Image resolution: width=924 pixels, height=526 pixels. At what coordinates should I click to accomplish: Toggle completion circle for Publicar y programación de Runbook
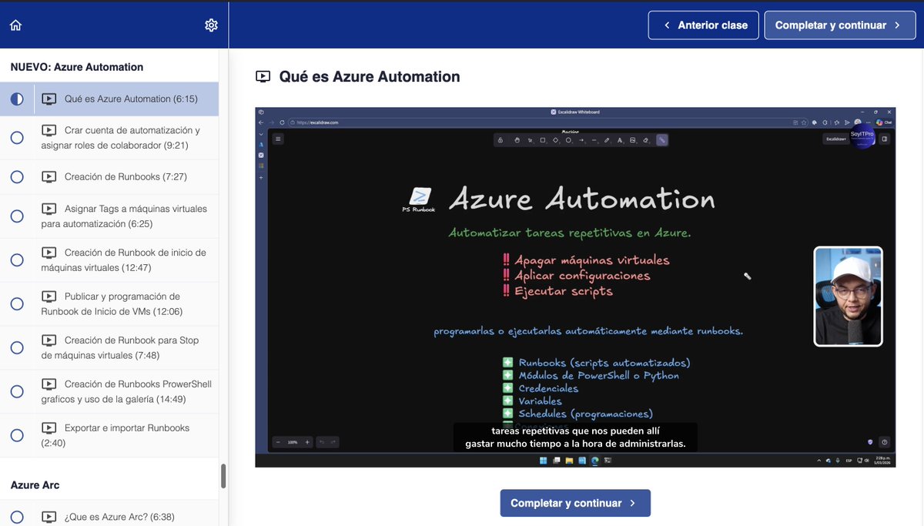click(x=17, y=304)
